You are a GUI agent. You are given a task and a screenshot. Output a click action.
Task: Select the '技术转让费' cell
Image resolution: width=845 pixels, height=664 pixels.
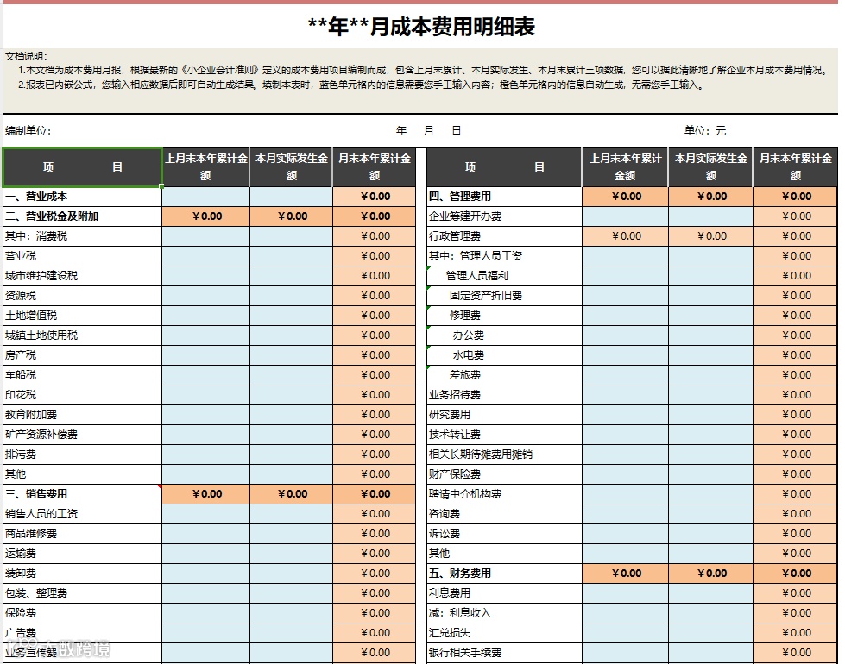tap(504, 435)
